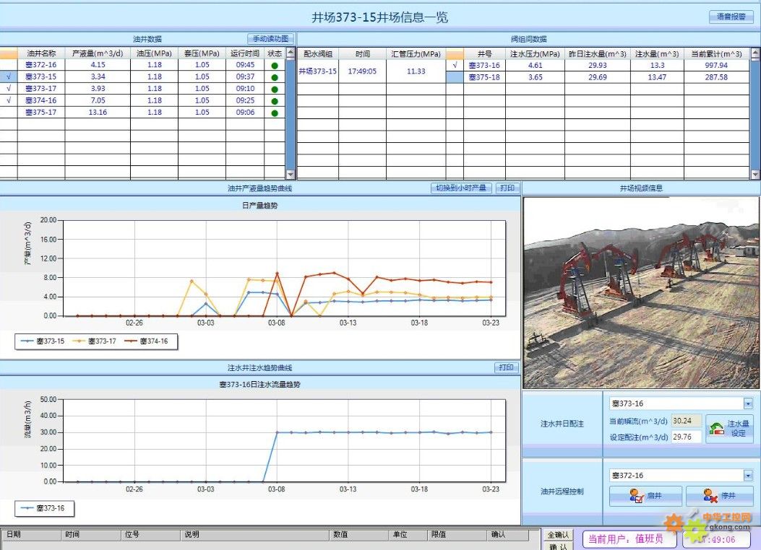Open the 油井远程控制 well dropdown
Image resolution: width=761 pixels, height=550 pixels.
[x=748, y=476]
